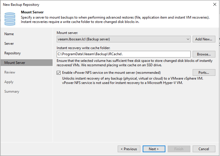Cancel the repository wizard
This screenshot has width=220, height=156.
click(x=204, y=149)
